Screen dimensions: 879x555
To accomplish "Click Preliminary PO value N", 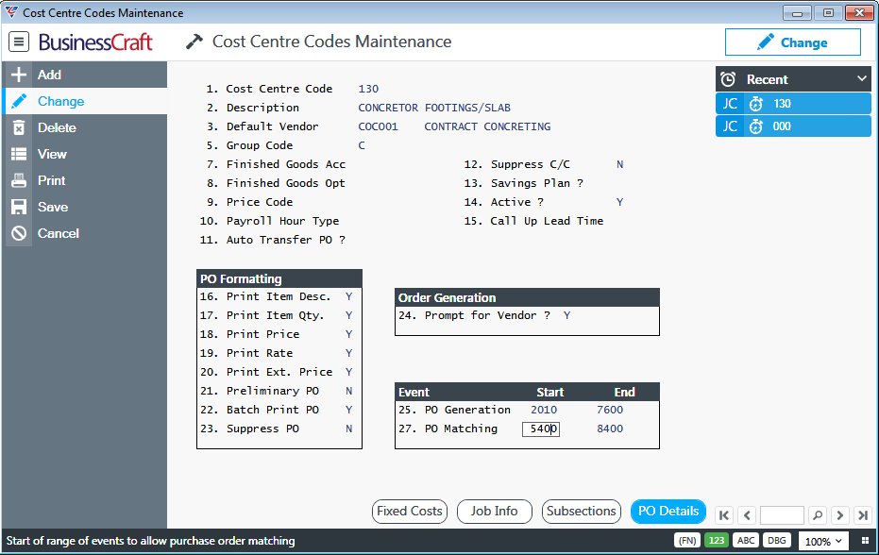I will click(348, 391).
